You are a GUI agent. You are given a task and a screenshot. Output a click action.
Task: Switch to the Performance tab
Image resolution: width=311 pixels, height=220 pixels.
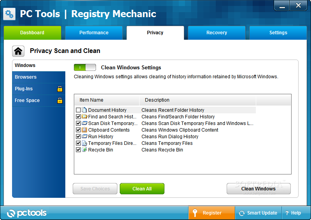coord(94,33)
